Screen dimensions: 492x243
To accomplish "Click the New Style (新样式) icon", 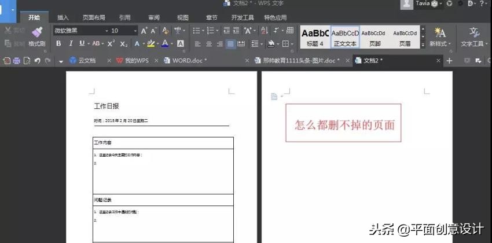I will coord(440,32).
